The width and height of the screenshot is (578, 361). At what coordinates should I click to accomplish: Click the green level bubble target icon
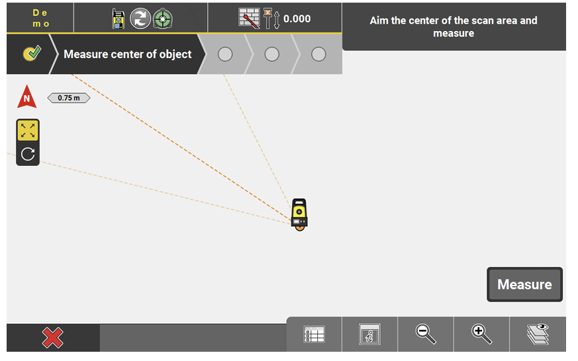[x=162, y=19]
